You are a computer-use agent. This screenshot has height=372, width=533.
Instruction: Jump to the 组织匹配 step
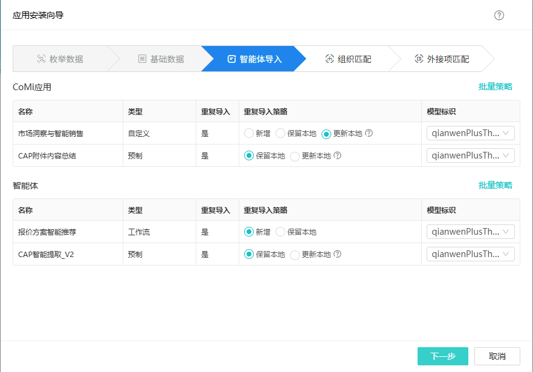(348, 59)
